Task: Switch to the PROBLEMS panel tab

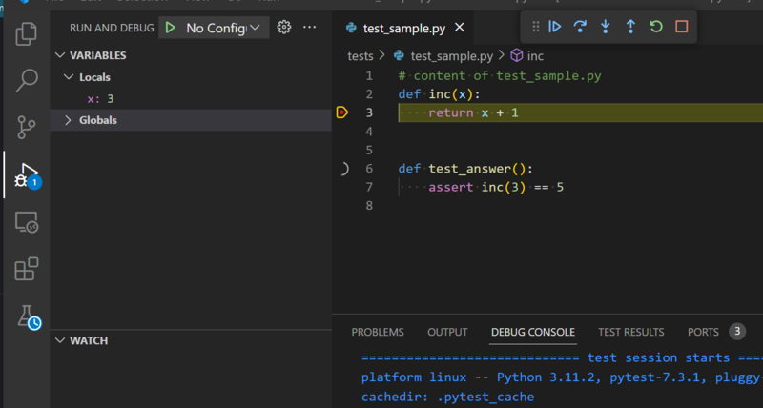Action: (378, 332)
